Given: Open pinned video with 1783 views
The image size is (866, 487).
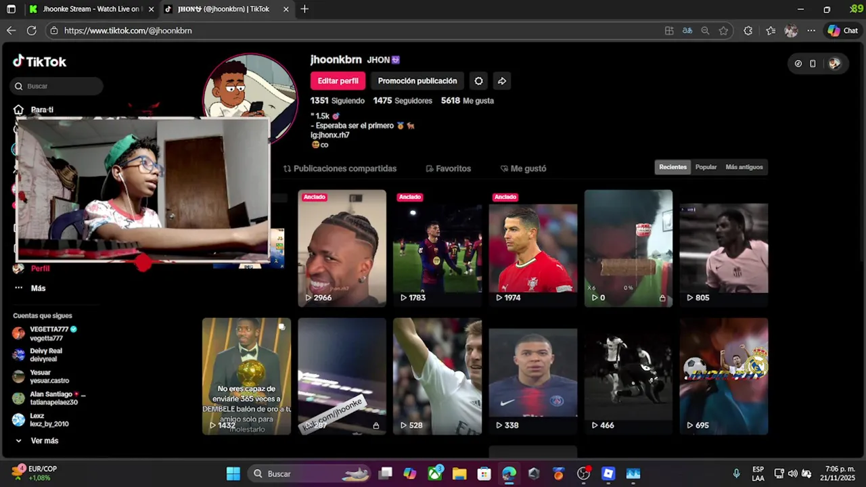Looking at the screenshot, I should tap(438, 248).
